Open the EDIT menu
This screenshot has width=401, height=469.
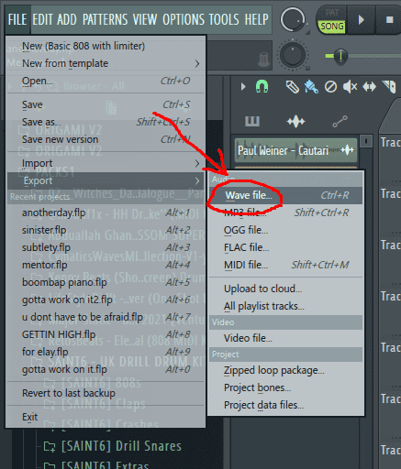click(x=42, y=20)
